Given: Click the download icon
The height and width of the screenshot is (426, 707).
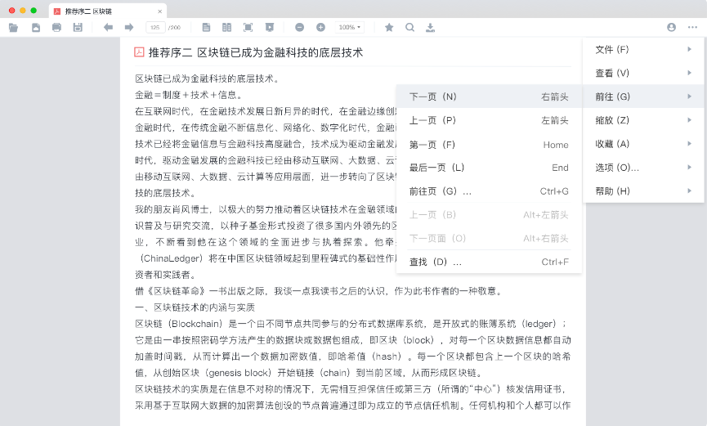Looking at the screenshot, I should [431, 28].
